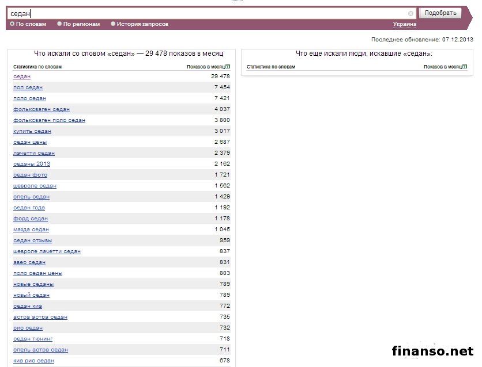Viewport: 482px width, 367px height.
Task: Click into the search field containing 'седан'
Action: coord(208,13)
